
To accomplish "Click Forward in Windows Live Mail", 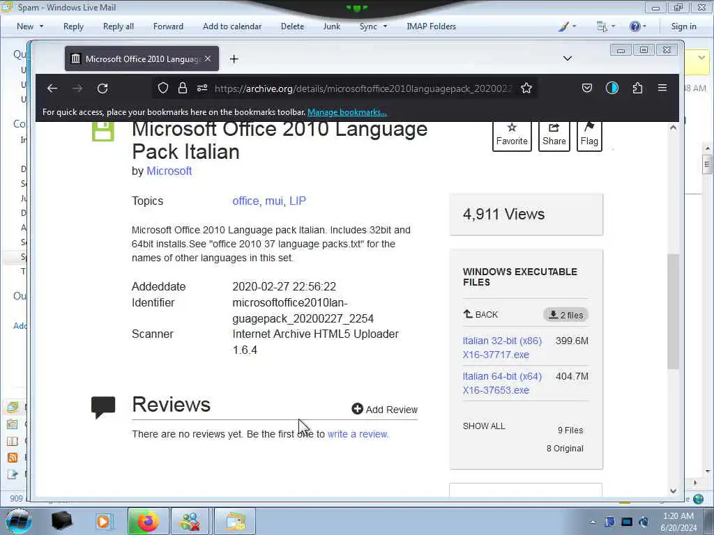I will pos(168,26).
